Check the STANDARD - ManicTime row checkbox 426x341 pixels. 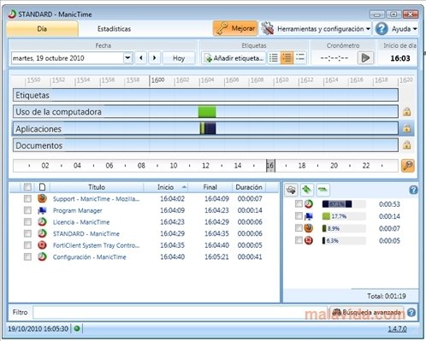tap(27, 233)
